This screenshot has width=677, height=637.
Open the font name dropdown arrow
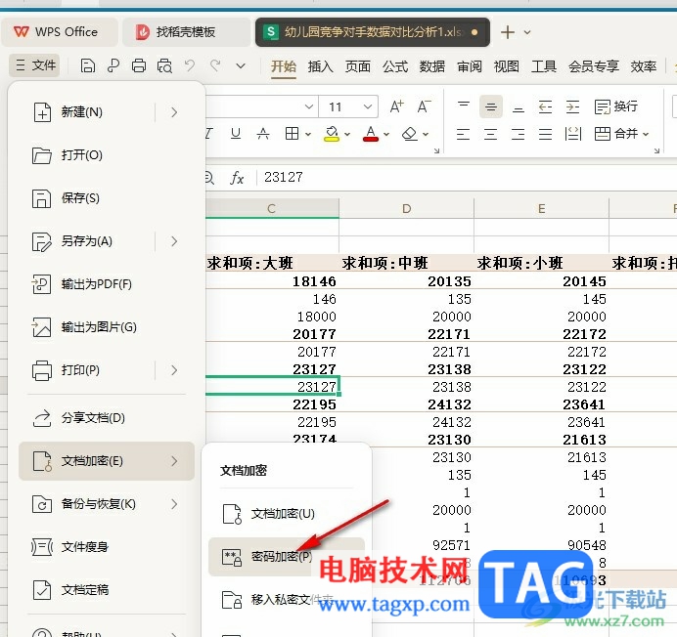click(x=309, y=106)
